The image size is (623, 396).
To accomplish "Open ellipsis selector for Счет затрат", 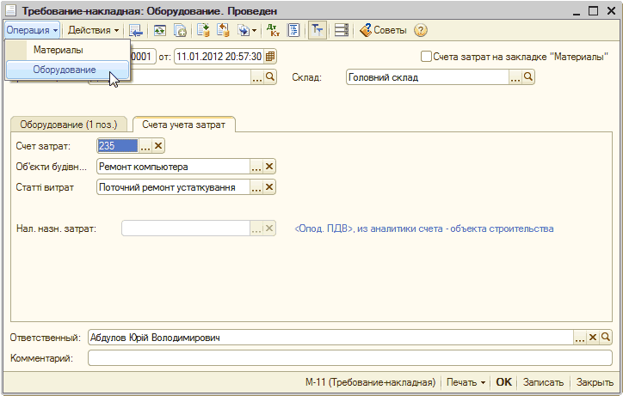I will pyautogui.click(x=145, y=146).
